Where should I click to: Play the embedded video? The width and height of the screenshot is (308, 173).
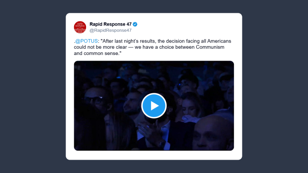tap(154, 106)
